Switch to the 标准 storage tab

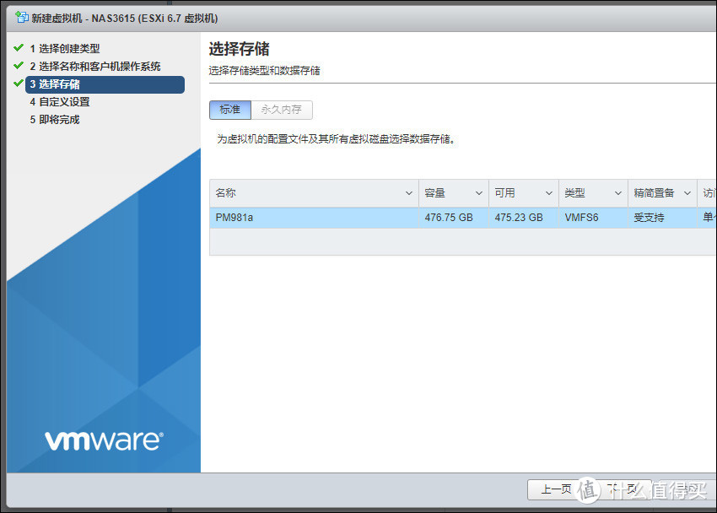point(230,110)
